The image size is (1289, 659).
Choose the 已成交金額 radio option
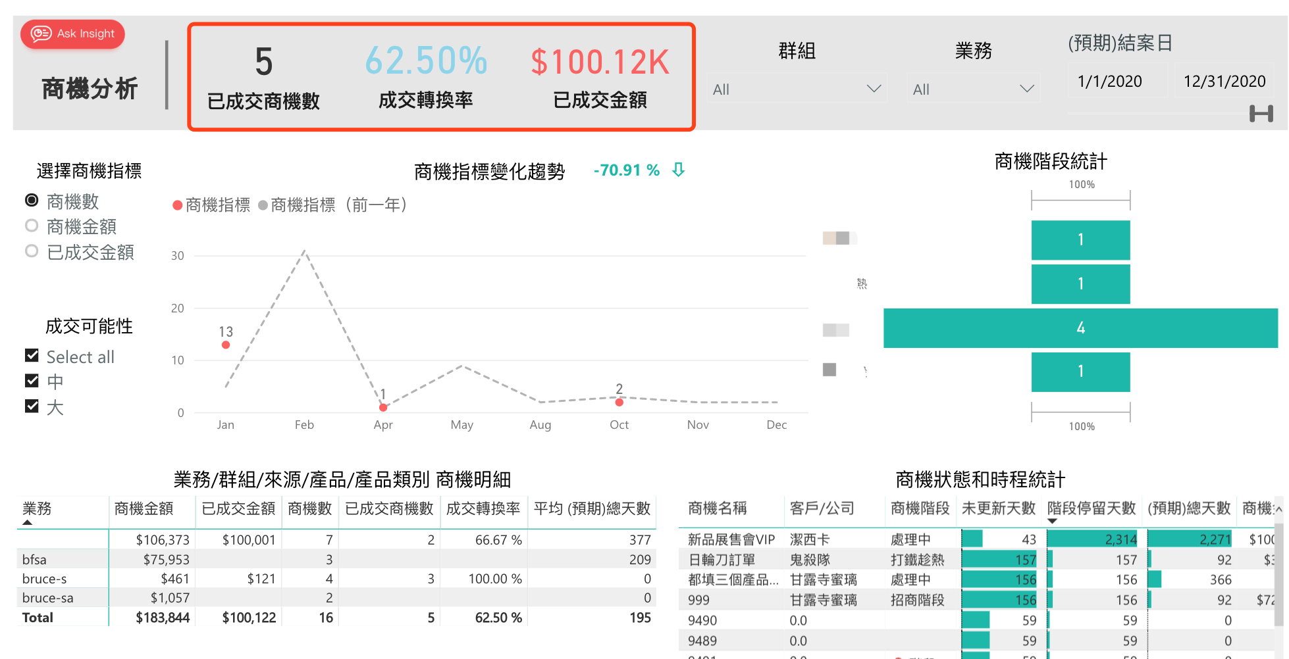[x=32, y=251]
